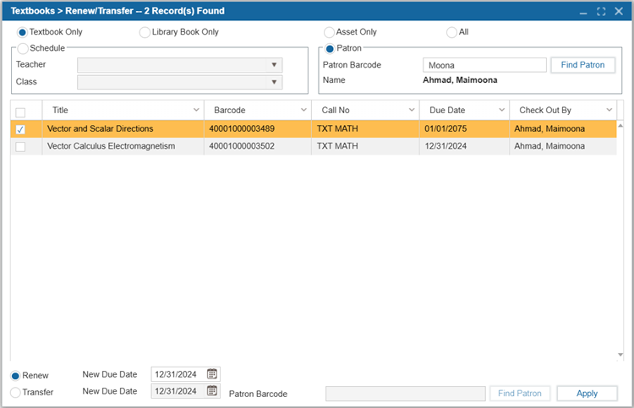Open Due Date column filter menu
The width and height of the screenshot is (634, 408).
point(502,110)
